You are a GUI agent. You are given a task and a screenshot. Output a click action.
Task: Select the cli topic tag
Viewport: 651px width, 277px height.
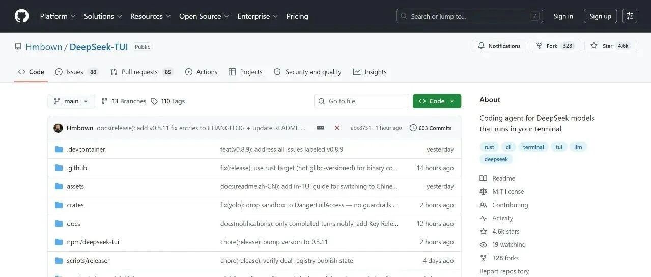[x=508, y=147]
